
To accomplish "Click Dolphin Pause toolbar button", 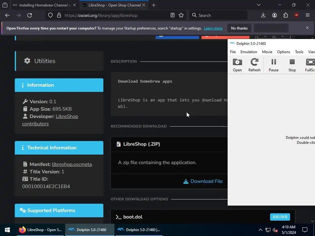I will (x=273, y=65).
